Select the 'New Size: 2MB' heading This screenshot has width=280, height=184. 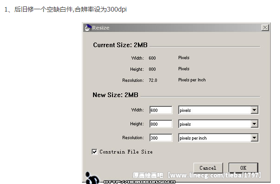coord(115,95)
